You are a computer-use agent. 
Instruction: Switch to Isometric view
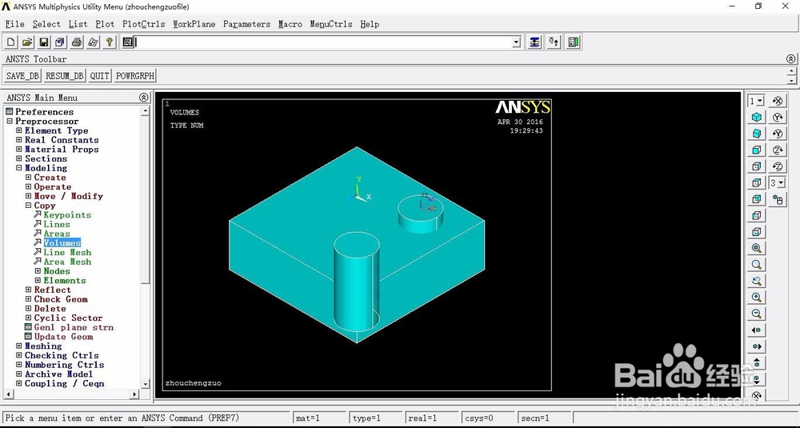point(757,118)
